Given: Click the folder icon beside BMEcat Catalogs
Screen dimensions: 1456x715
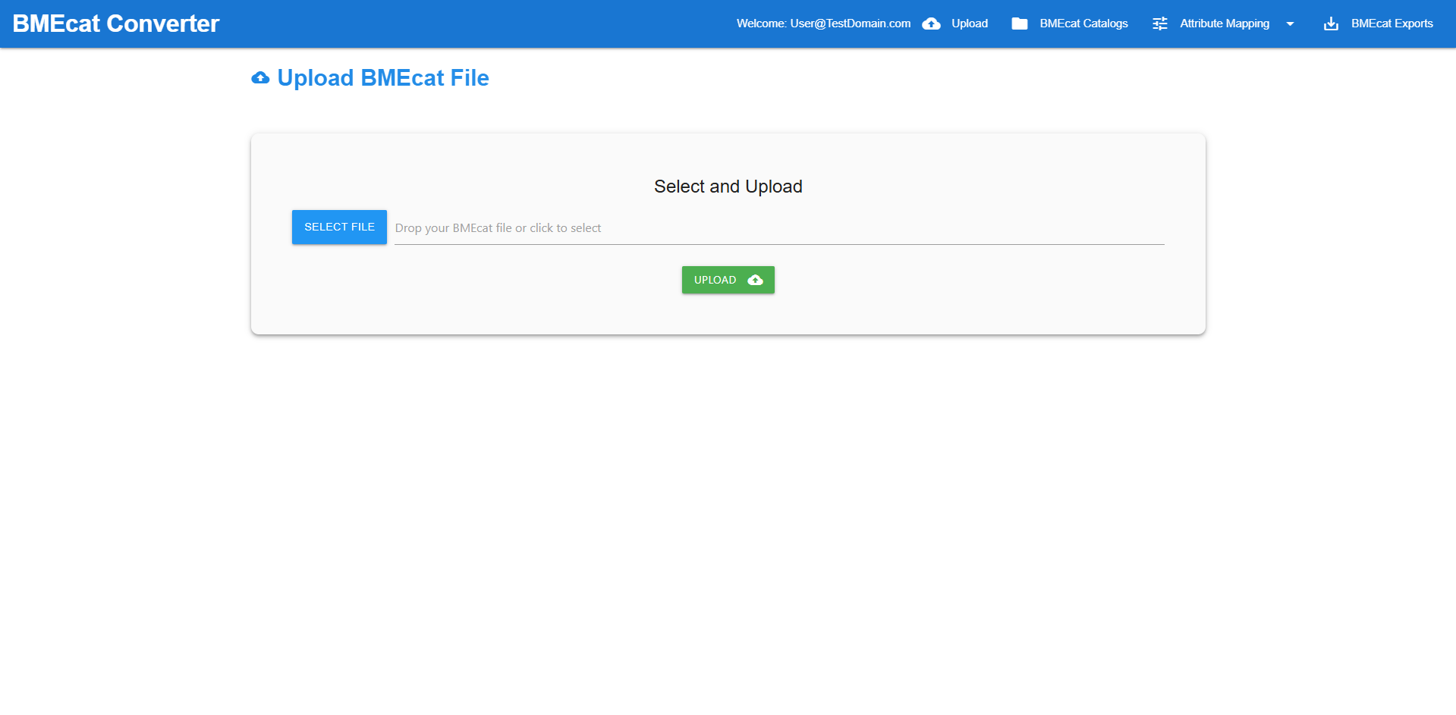Looking at the screenshot, I should 1020,24.
